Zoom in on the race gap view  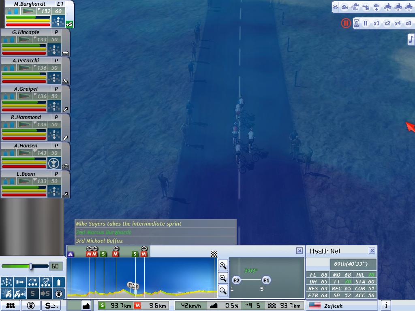click(223, 266)
